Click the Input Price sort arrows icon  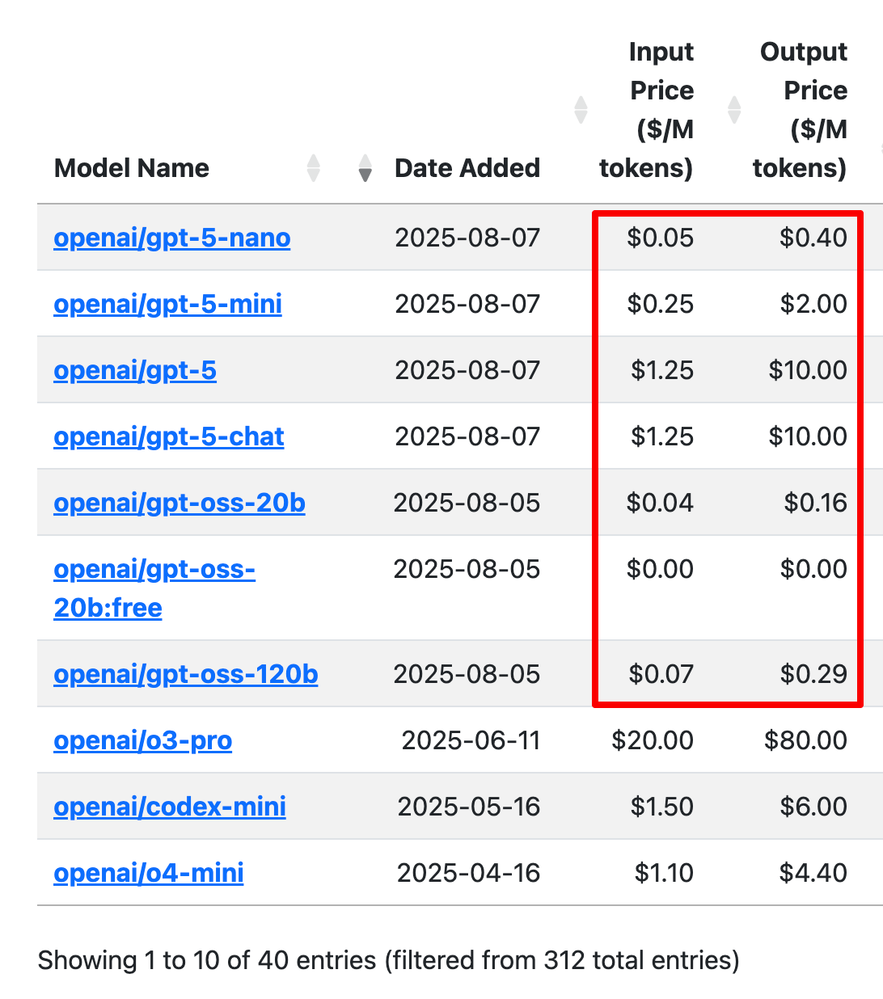coord(581,110)
